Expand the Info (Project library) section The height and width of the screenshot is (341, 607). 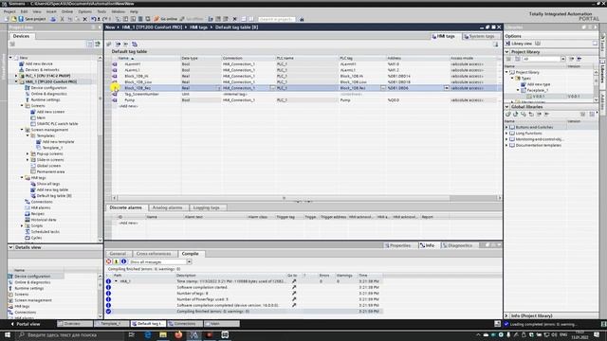coord(506,315)
